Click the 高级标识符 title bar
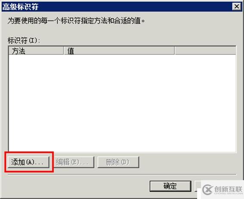This screenshot has width=244, height=199. [x=117, y=6]
